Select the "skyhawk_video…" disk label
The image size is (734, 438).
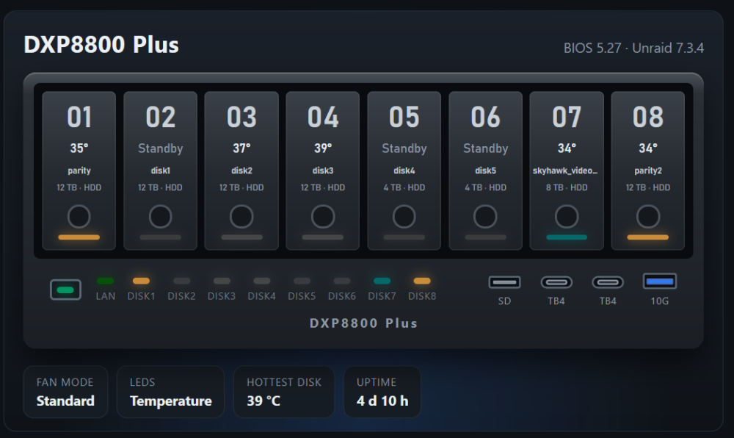[x=565, y=171]
